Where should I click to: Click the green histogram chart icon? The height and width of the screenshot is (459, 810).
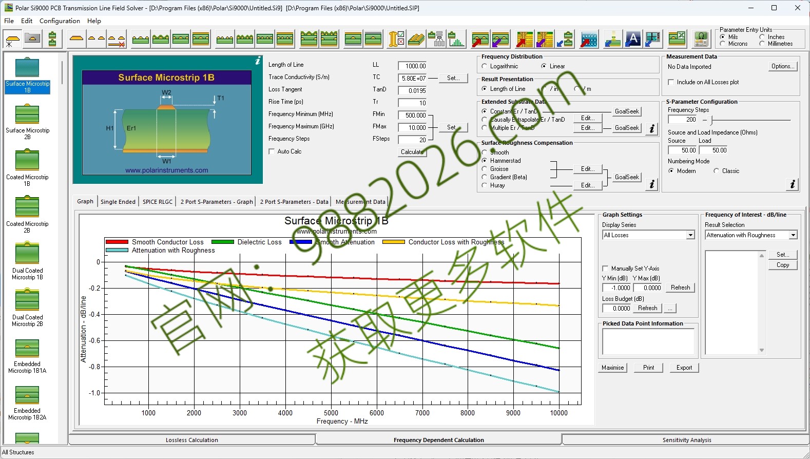click(456, 40)
